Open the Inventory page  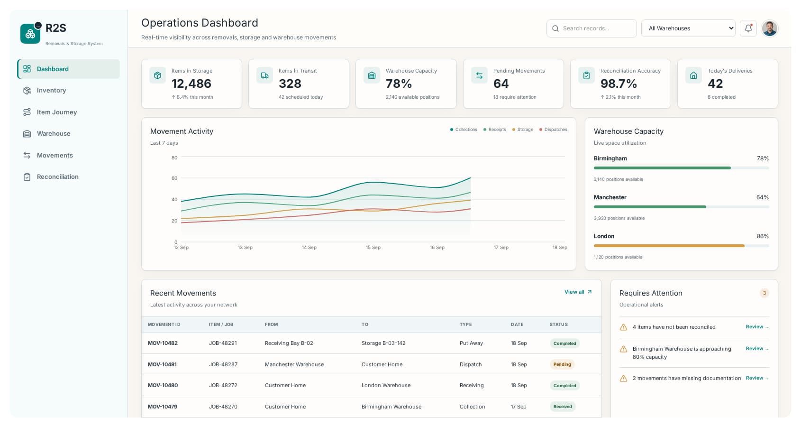[x=69, y=91]
